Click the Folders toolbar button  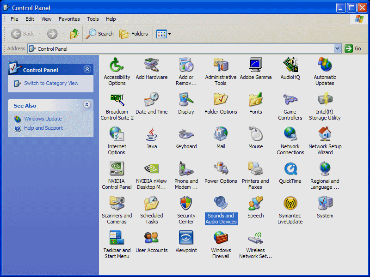click(x=134, y=34)
